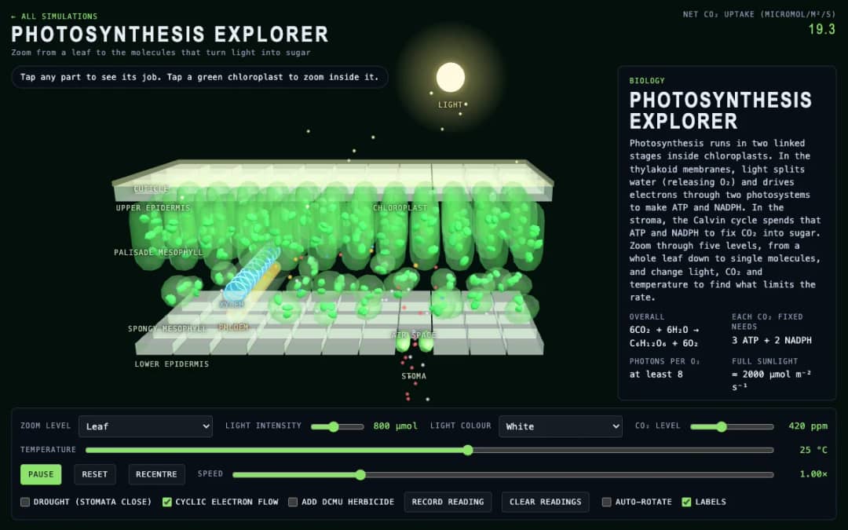This screenshot has height=530, width=848.
Task: Click the Reset button
Action: click(95, 474)
